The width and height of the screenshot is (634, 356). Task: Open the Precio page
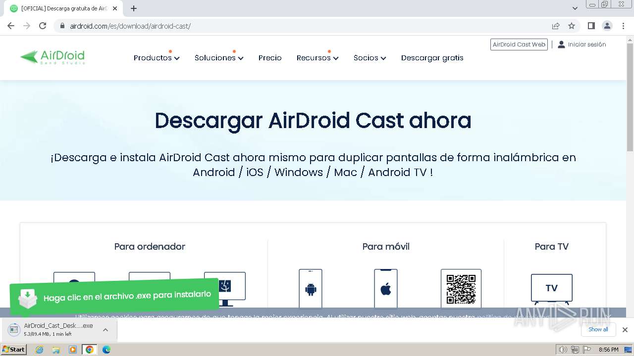tap(270, 58)
